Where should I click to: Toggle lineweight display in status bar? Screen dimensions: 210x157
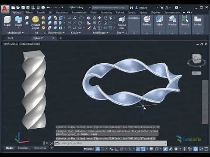(151, 149)
